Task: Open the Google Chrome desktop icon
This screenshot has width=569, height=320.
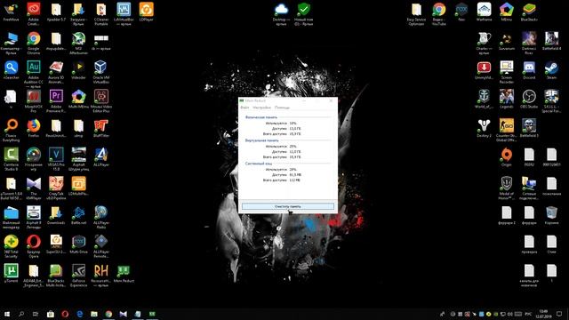Action: 34,43
